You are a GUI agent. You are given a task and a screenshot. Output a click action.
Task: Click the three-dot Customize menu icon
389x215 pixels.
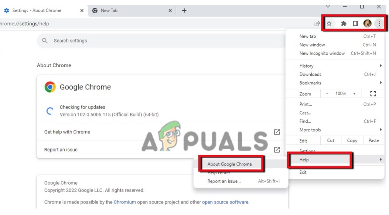coord(379,23)
